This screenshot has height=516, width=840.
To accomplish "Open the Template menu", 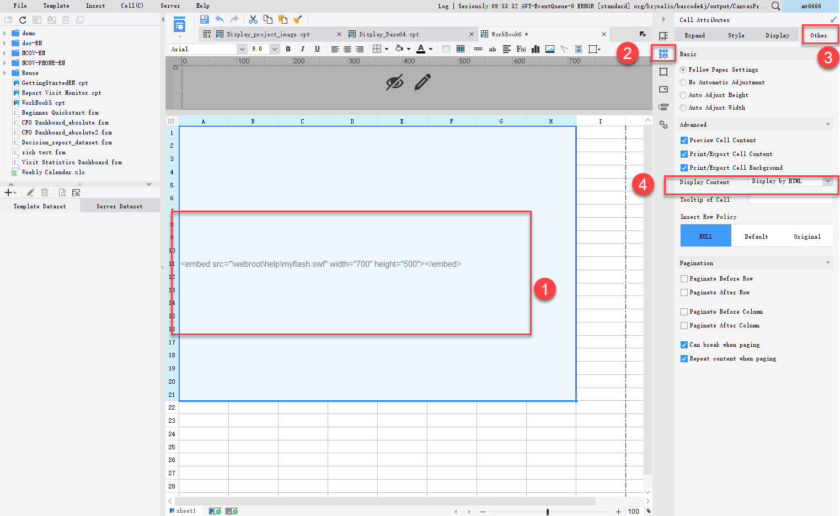I will [x=56, y=6].
